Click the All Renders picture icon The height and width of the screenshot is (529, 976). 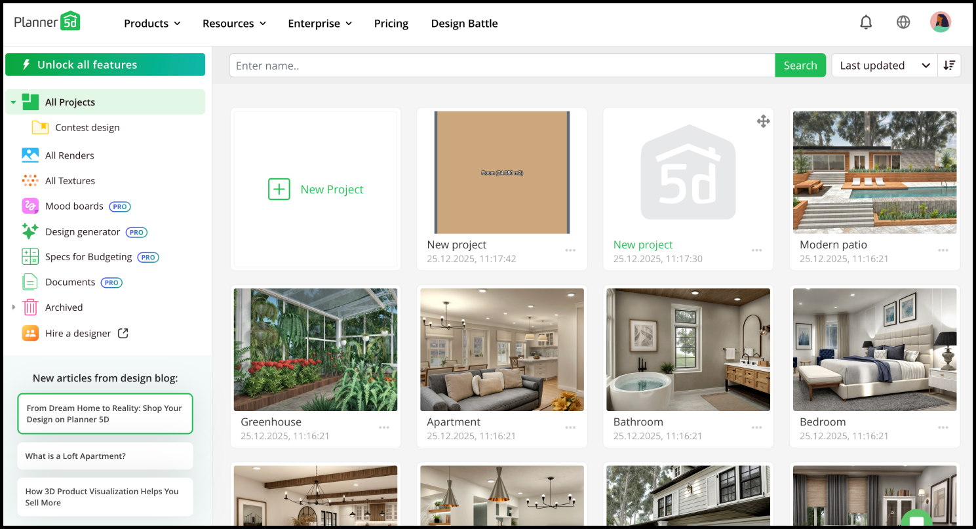pos(30,155)
